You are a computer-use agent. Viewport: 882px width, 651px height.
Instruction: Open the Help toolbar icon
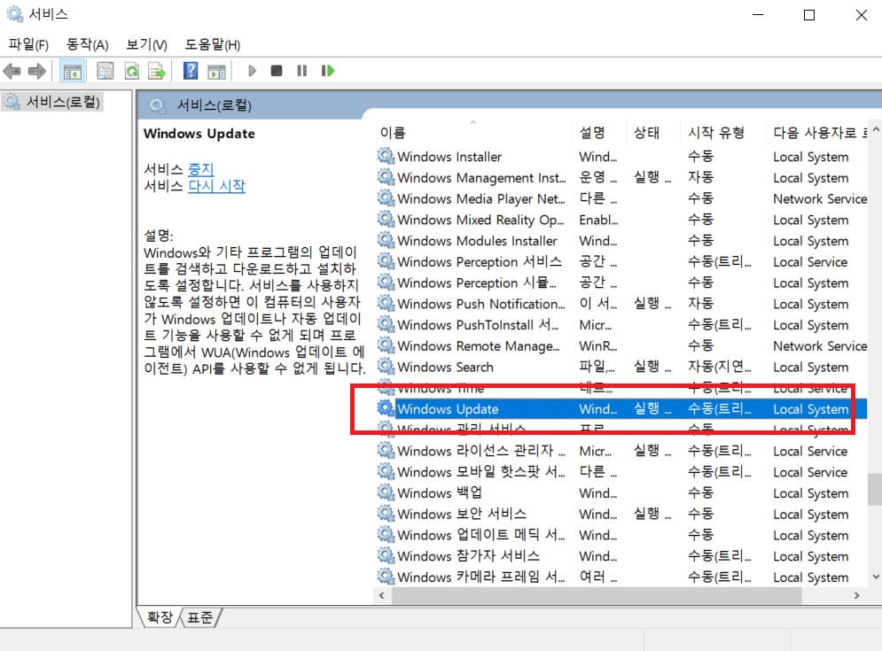click(191, 71)
